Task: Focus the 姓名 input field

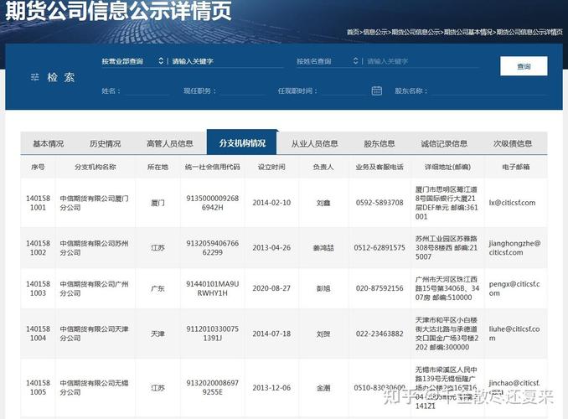Action: (x=147, y=91)
